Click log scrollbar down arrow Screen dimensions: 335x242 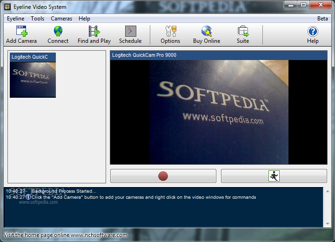328,224
